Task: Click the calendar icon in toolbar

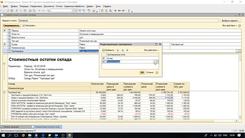Action: pos(106,11)
